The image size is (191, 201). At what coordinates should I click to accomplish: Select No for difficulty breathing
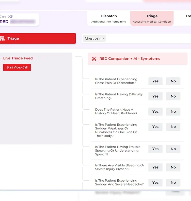click(x=173, y=96)
